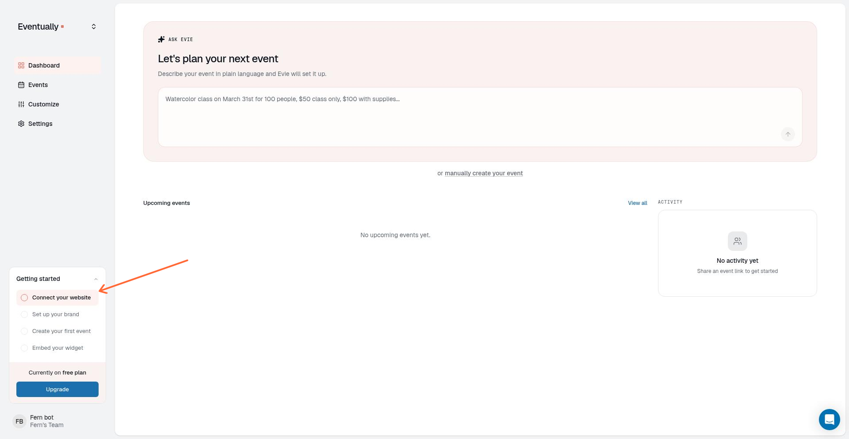
Task: Open the Fern bot account menu
Action: [x=57, y=421]
